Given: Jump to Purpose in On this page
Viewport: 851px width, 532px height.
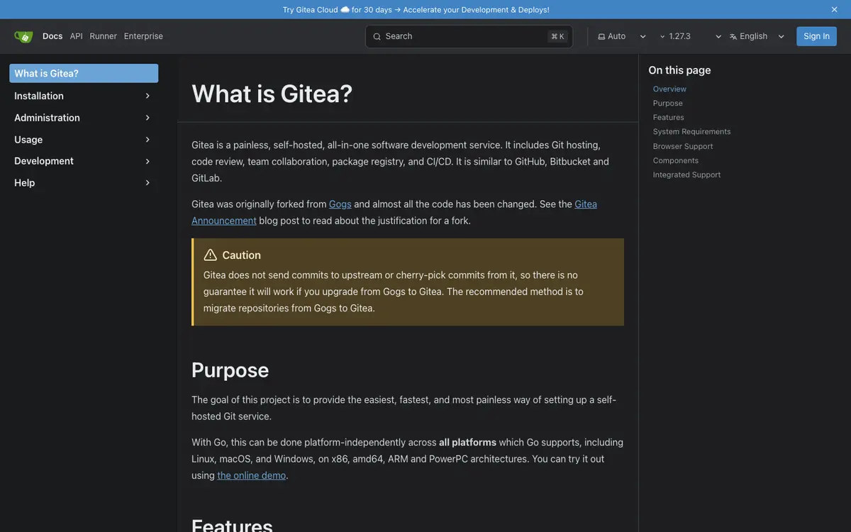Looking at the screenshot, I should (x=668, y=103).
